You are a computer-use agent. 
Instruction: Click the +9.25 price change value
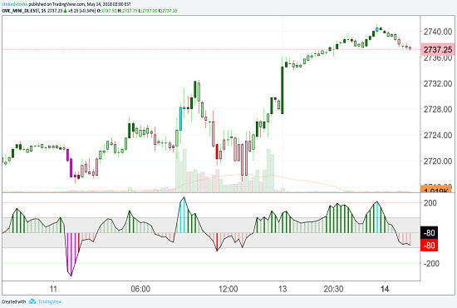coord(73,11)
